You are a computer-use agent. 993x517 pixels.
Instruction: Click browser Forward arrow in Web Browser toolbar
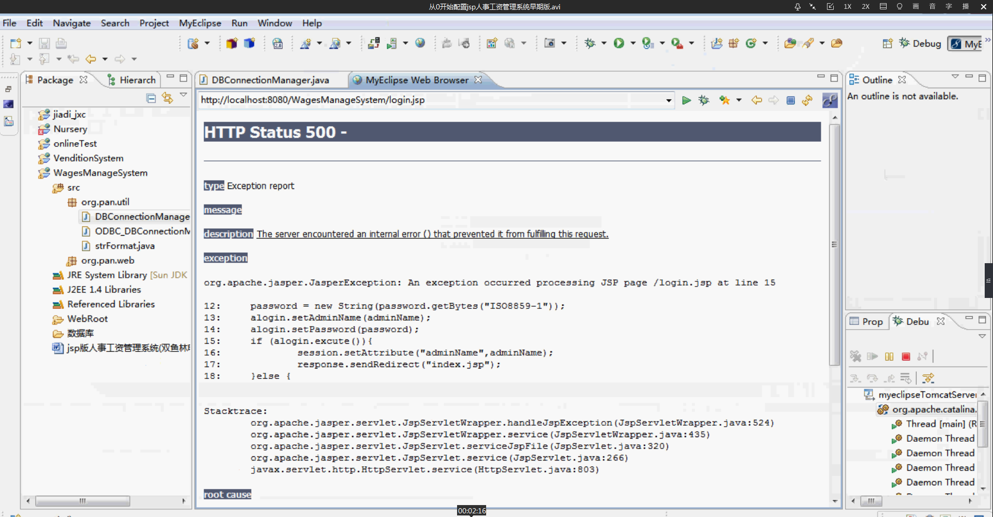[x=774, y=100]
